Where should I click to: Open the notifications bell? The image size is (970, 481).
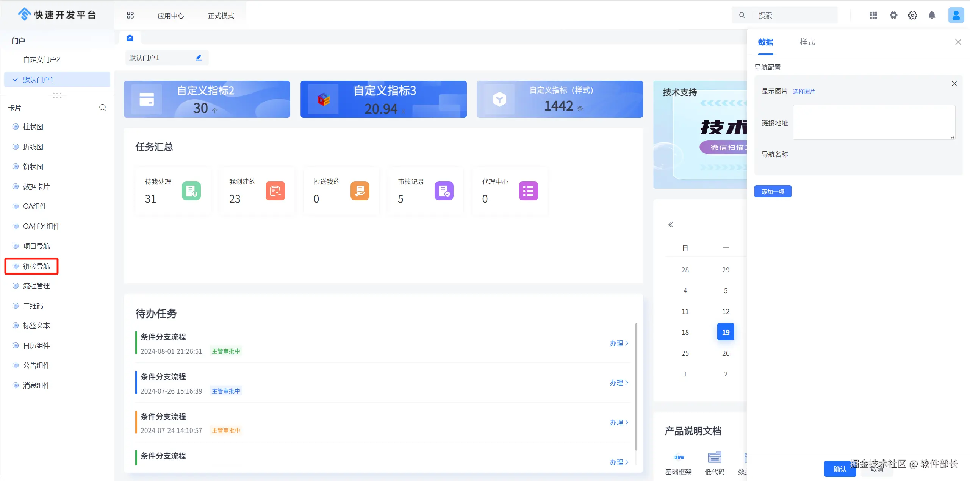pos(932,15)
